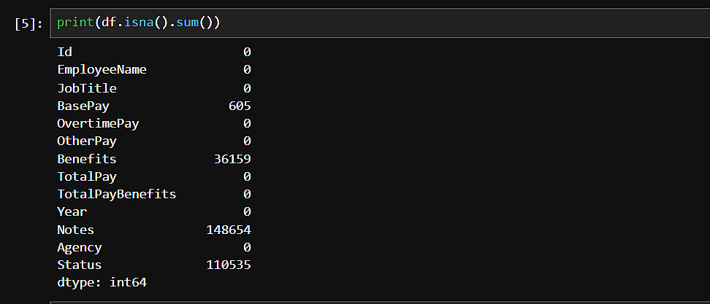Click the dtype: int64 output line
This screenshot has width=710, height=304.
click(x=102, y=282)
